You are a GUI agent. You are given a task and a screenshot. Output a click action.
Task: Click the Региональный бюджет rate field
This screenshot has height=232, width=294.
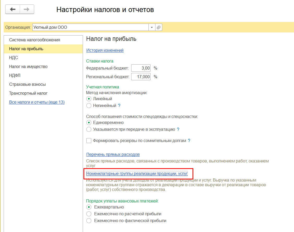(x=141, y=77)
